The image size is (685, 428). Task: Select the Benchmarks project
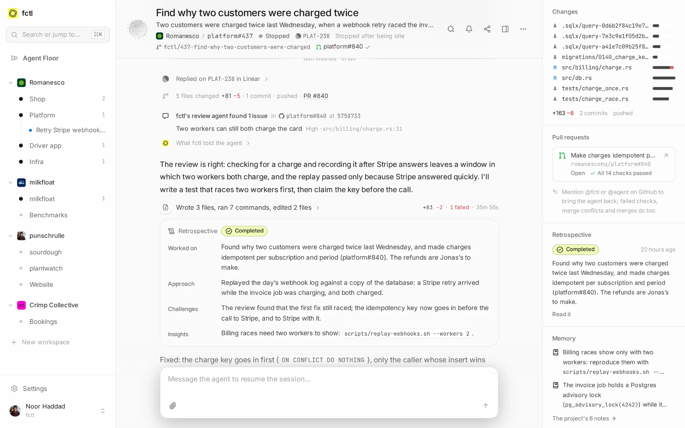point(58,215)
